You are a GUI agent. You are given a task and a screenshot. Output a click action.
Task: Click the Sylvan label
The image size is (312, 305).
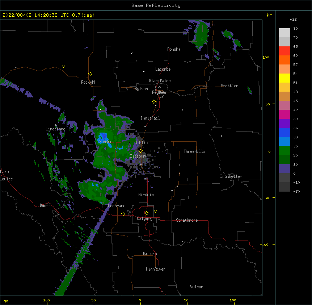(141, 89)
